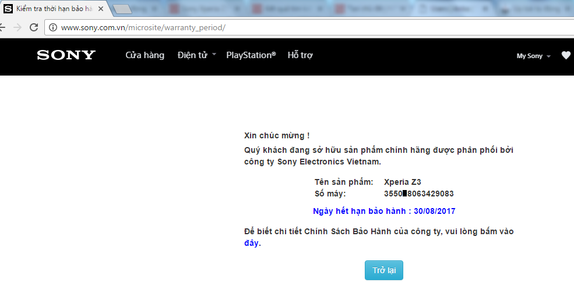Close the Kiểm tra thời hạn tab
The width and height of the screenshot is (574, 290).
(x=101, y=9)
